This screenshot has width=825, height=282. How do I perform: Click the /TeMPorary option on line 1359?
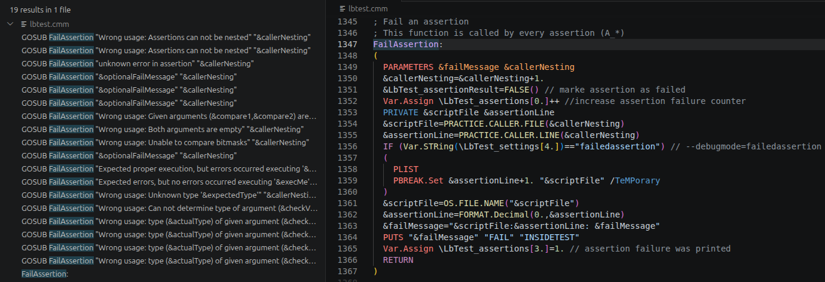point(635,180)
